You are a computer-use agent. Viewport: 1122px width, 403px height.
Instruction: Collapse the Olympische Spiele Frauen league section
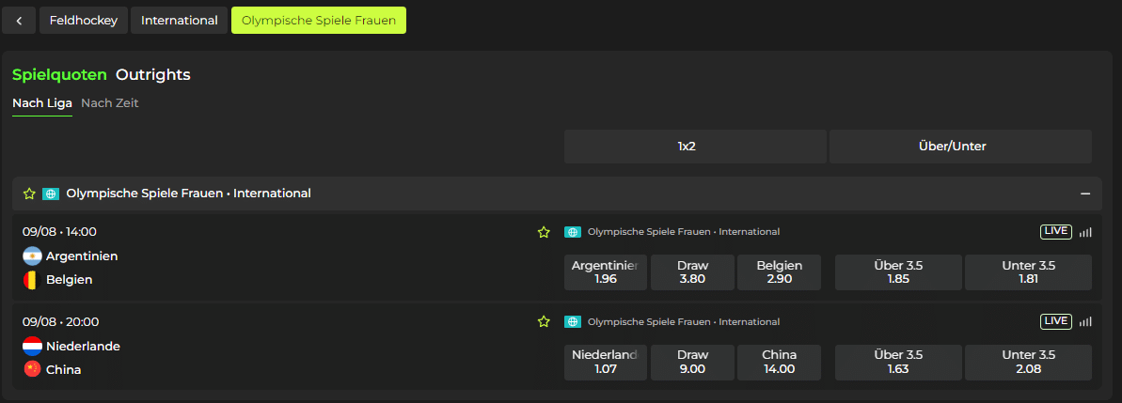[x=1084, y=194]
